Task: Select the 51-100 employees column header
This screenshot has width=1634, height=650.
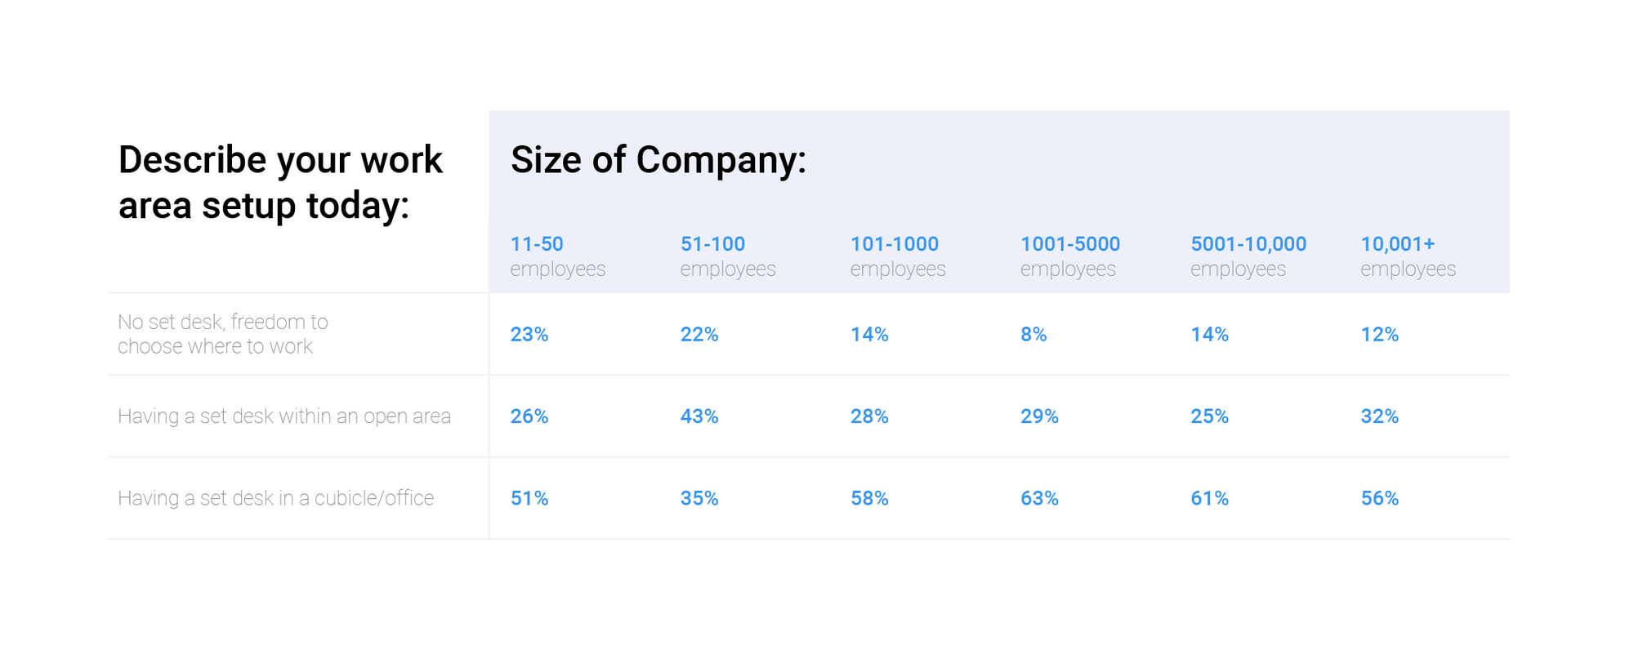Action: click(x=727, y=256)
